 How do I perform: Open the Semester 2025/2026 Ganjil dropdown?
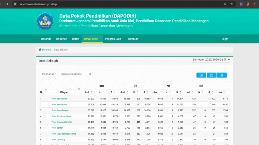(211, 60)
